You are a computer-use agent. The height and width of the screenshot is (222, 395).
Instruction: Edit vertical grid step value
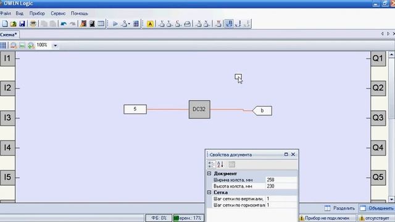pyautogui.click(x=281, y=199)
